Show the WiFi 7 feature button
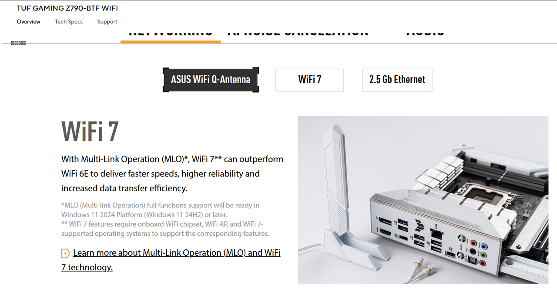Screen dimensions: 557x295 pos(310,80)
